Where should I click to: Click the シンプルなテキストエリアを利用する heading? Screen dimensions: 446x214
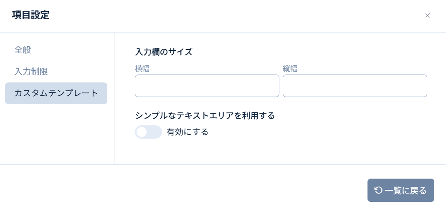click(x=205, y=116)
